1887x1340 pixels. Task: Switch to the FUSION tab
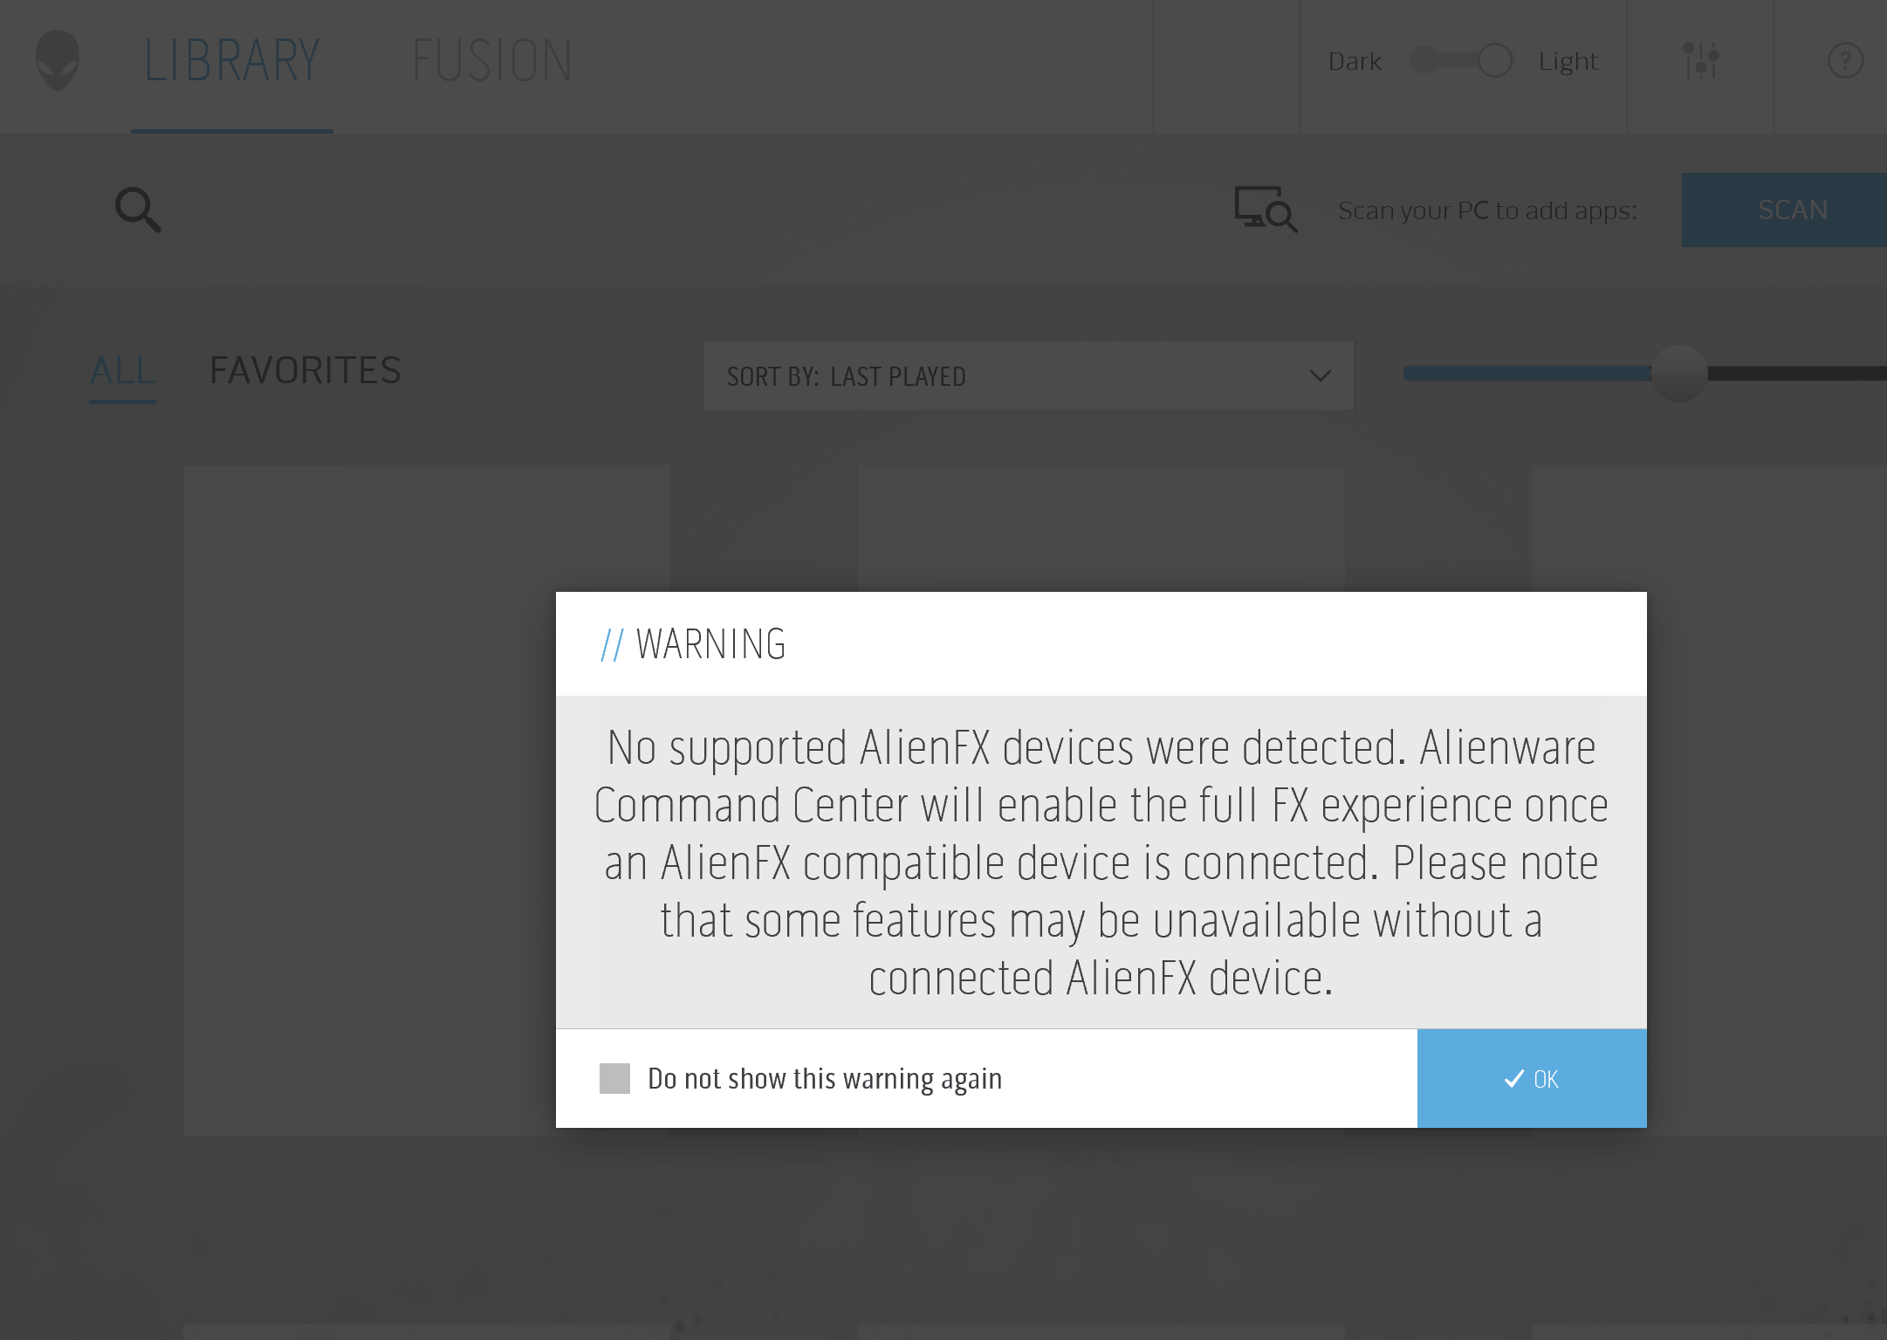point(491,61)
